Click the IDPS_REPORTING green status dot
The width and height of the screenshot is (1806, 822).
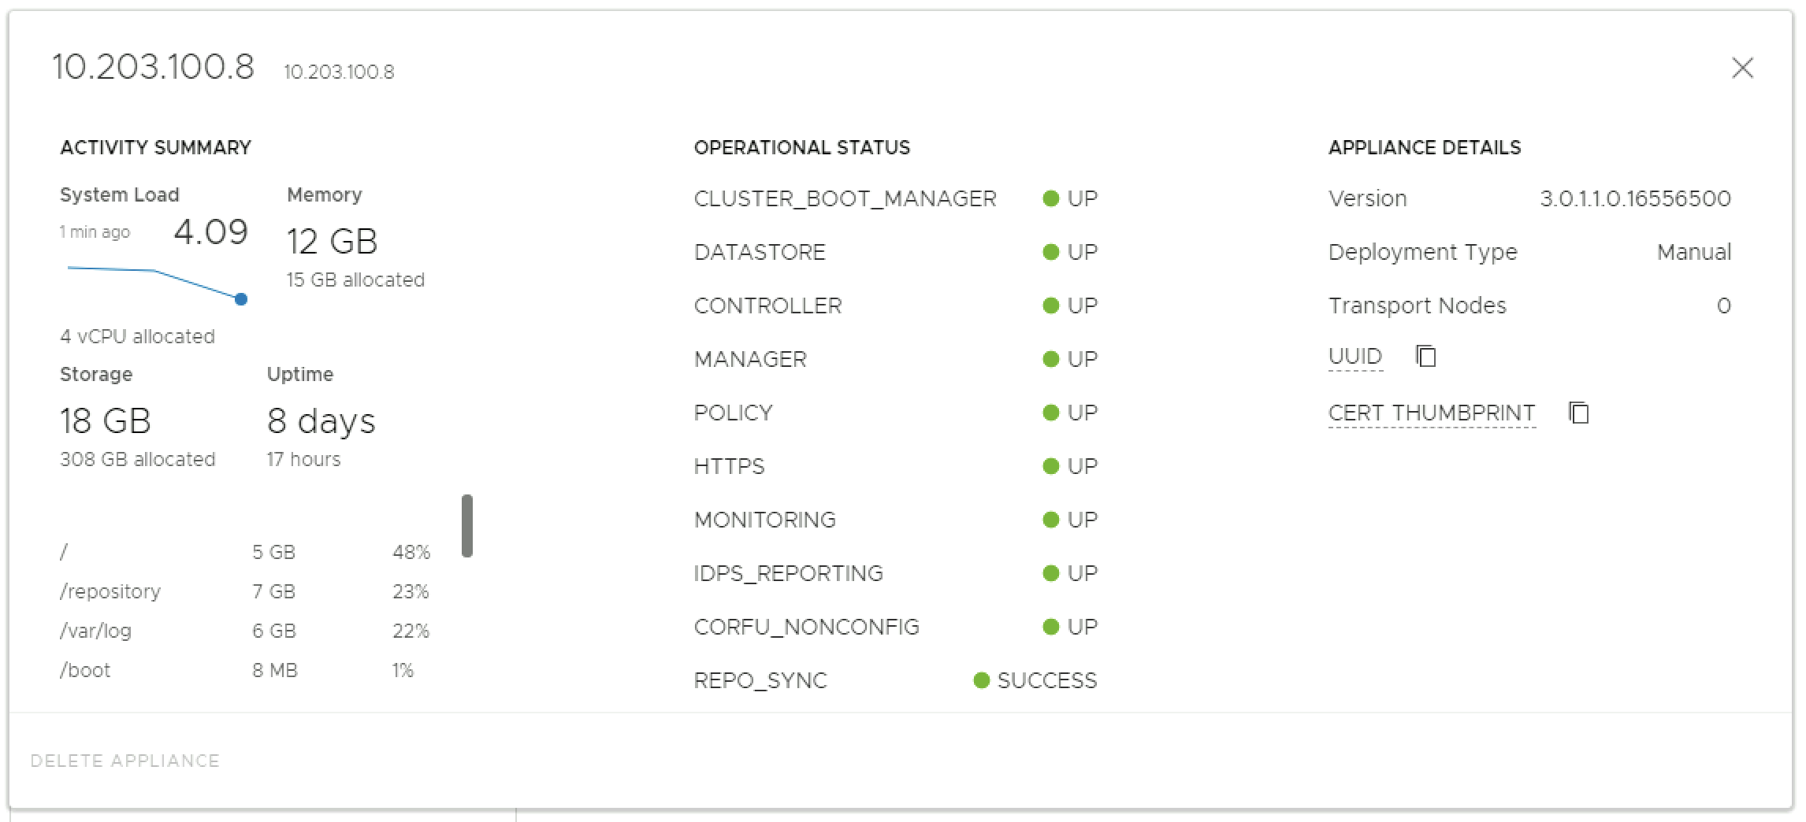pos(1050,573)
